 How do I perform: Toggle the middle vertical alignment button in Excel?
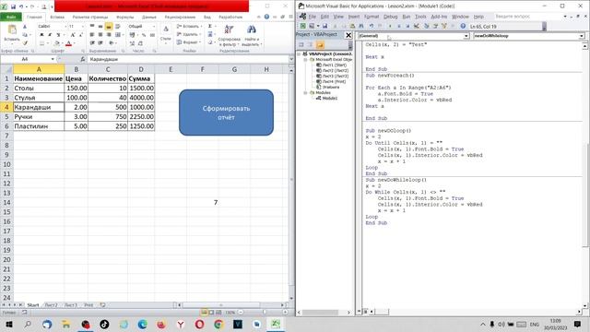(x=100, y=27)
